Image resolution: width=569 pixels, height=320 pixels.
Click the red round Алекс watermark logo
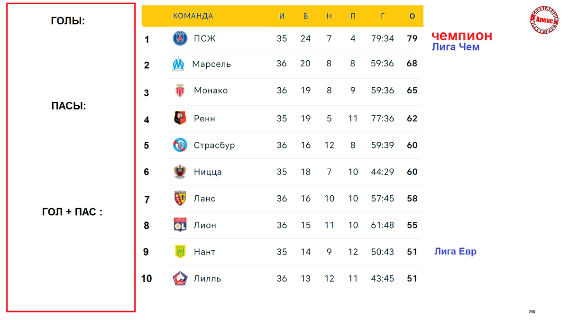click(545, 20)
